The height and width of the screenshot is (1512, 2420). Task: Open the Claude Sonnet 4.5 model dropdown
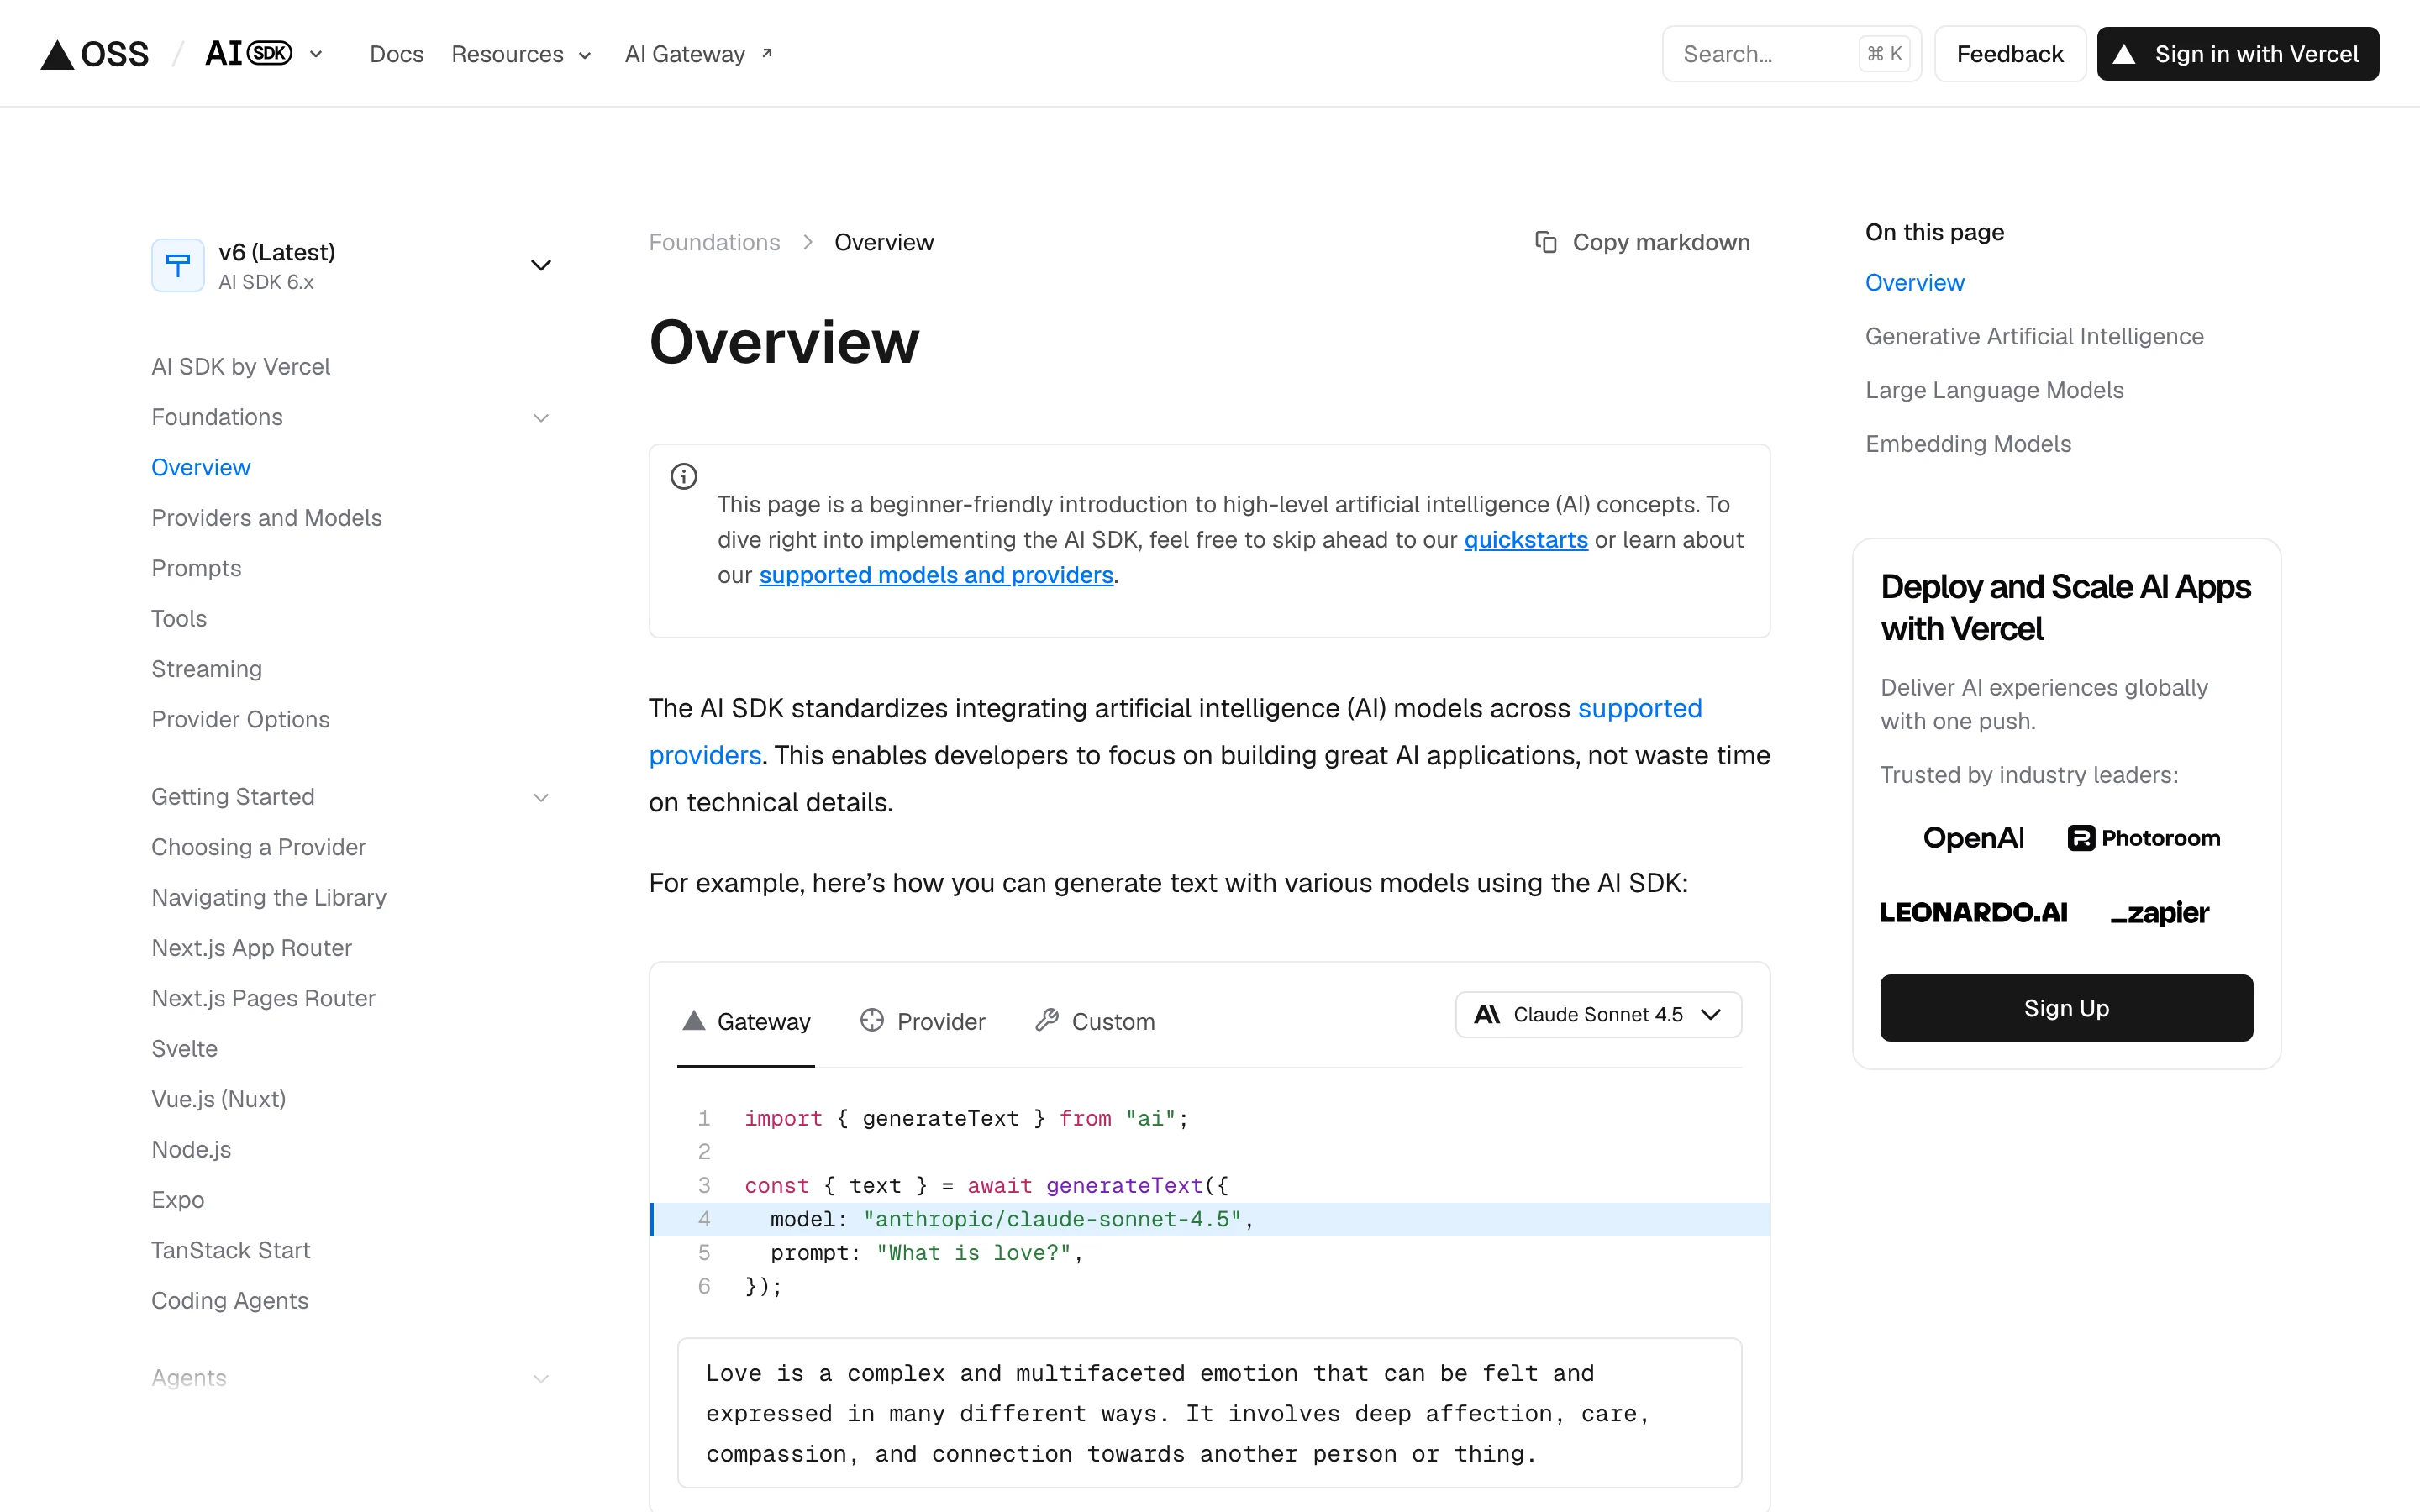pyautogui.click(x=1598, y=1014)
